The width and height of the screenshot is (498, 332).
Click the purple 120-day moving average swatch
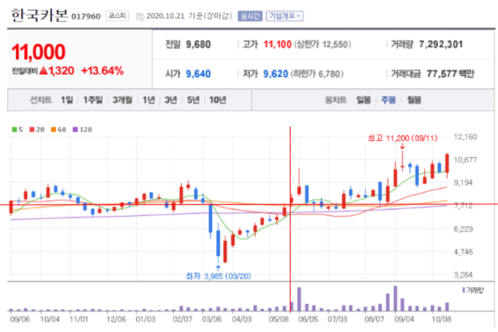(75, 129)
